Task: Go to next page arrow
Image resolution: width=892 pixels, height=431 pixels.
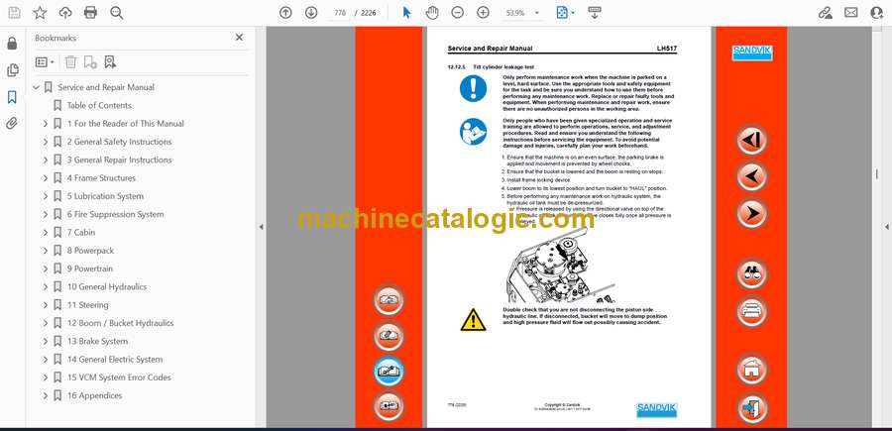Action: [310, 13]
